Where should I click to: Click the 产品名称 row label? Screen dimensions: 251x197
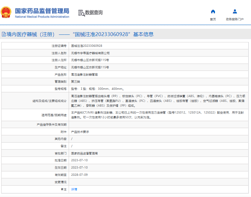(60, 75)
